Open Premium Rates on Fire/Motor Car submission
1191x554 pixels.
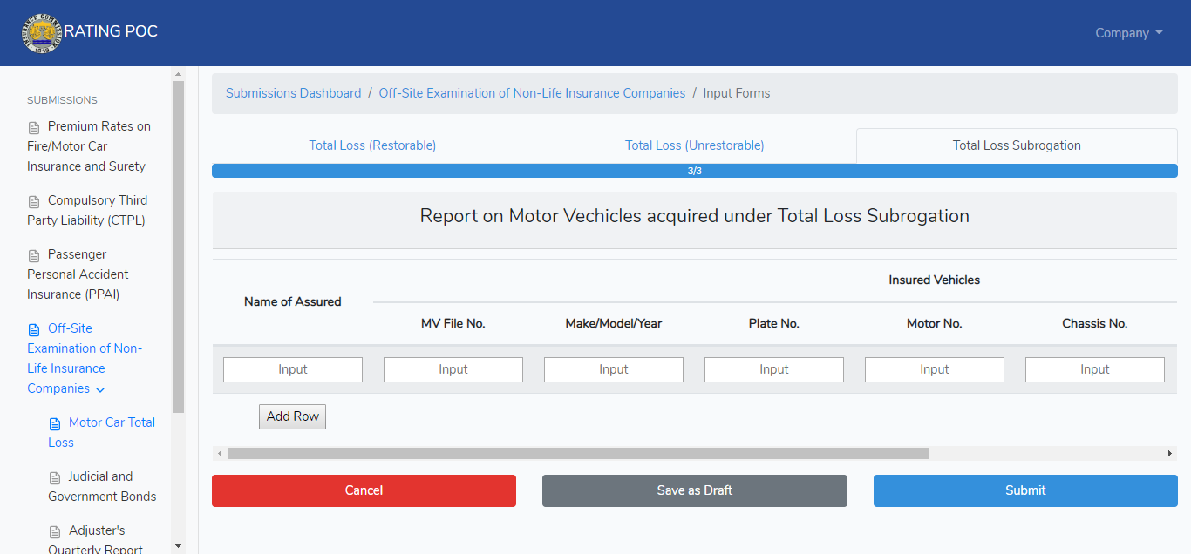tap(89, 146)
